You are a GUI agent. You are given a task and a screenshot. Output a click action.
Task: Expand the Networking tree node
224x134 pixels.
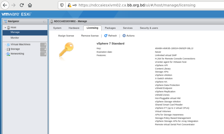(x=5, y=54)
